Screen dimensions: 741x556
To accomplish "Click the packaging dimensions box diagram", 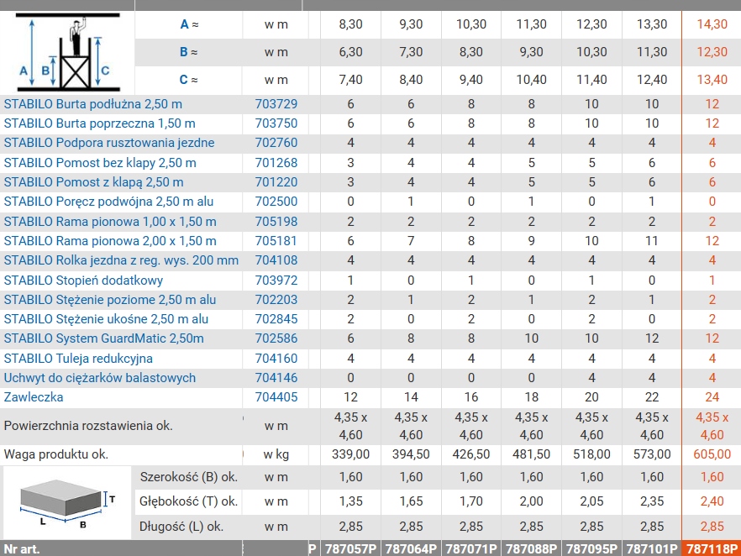I will tap(67, 504).
